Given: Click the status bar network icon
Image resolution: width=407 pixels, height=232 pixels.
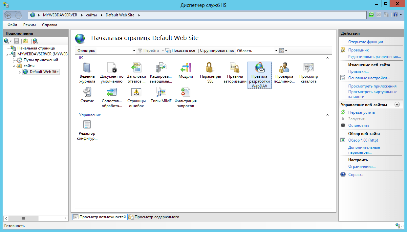Looking at the screenshot, I should (x=398, y=226).
